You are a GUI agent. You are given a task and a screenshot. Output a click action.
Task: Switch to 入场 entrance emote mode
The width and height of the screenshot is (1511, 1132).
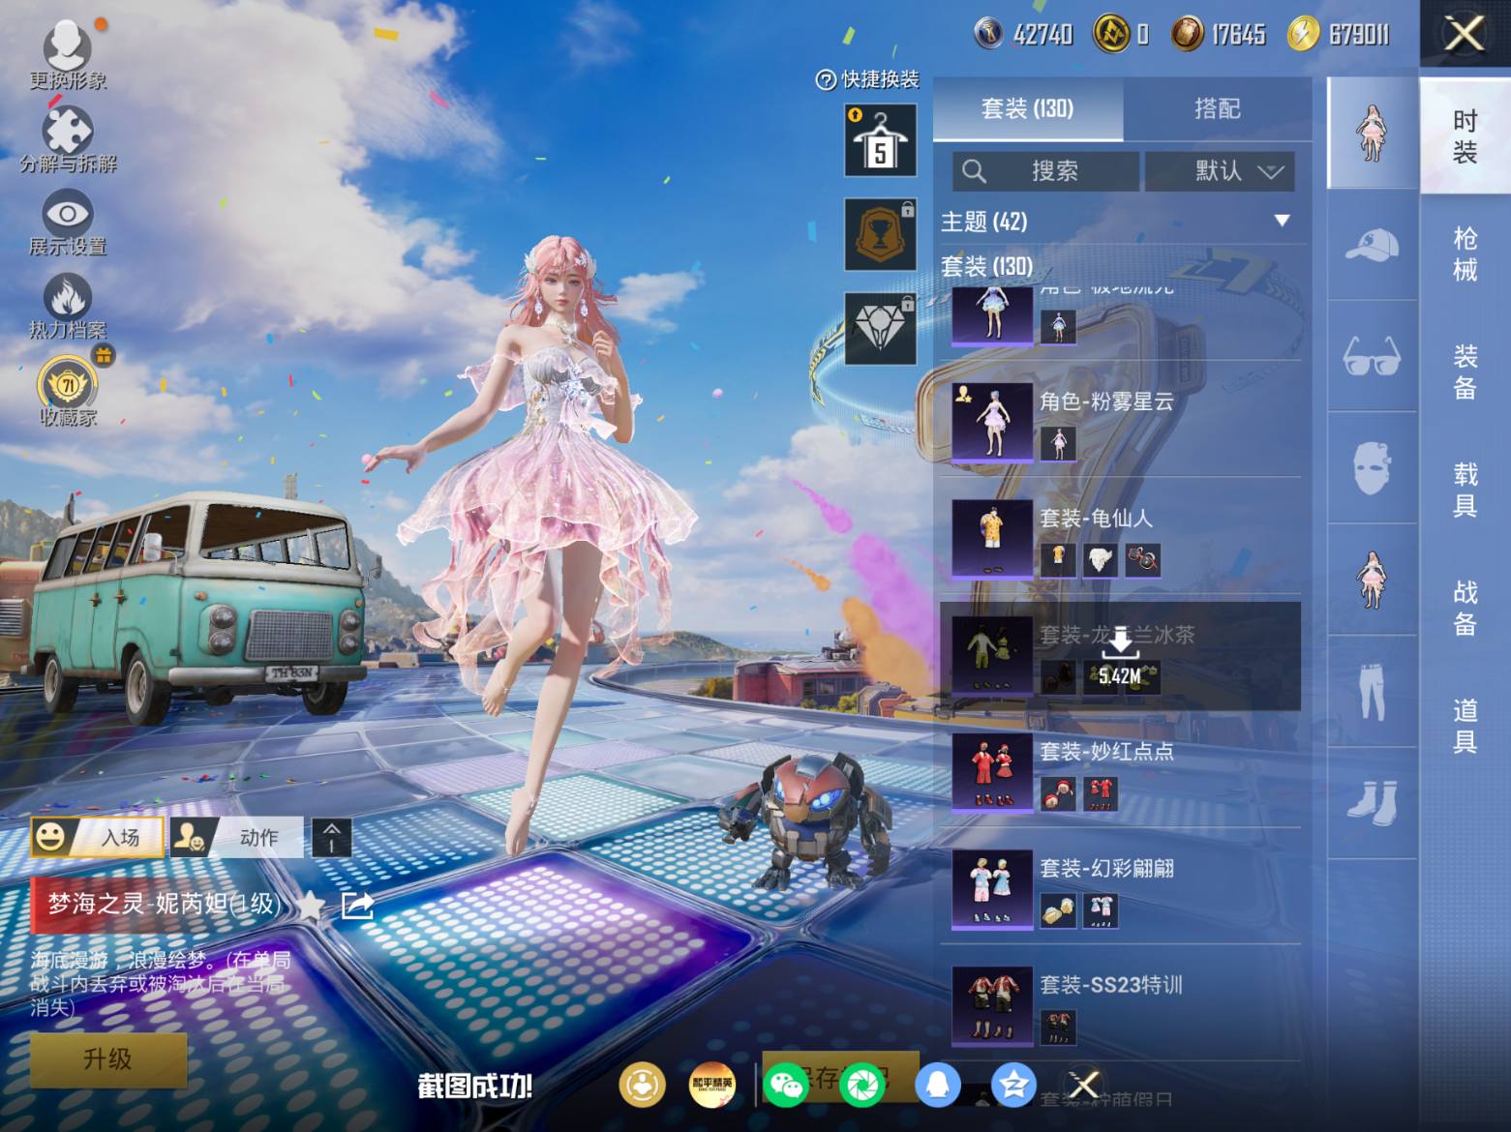pos(98,837)
